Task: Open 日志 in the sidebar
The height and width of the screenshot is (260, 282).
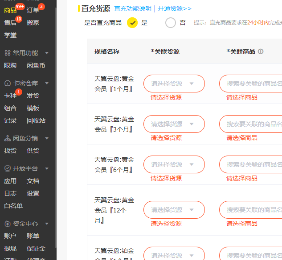Action: point(10,193)
